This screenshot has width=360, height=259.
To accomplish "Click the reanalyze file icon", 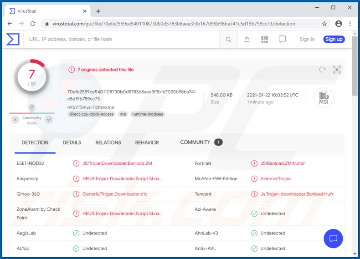I will 322,70.
